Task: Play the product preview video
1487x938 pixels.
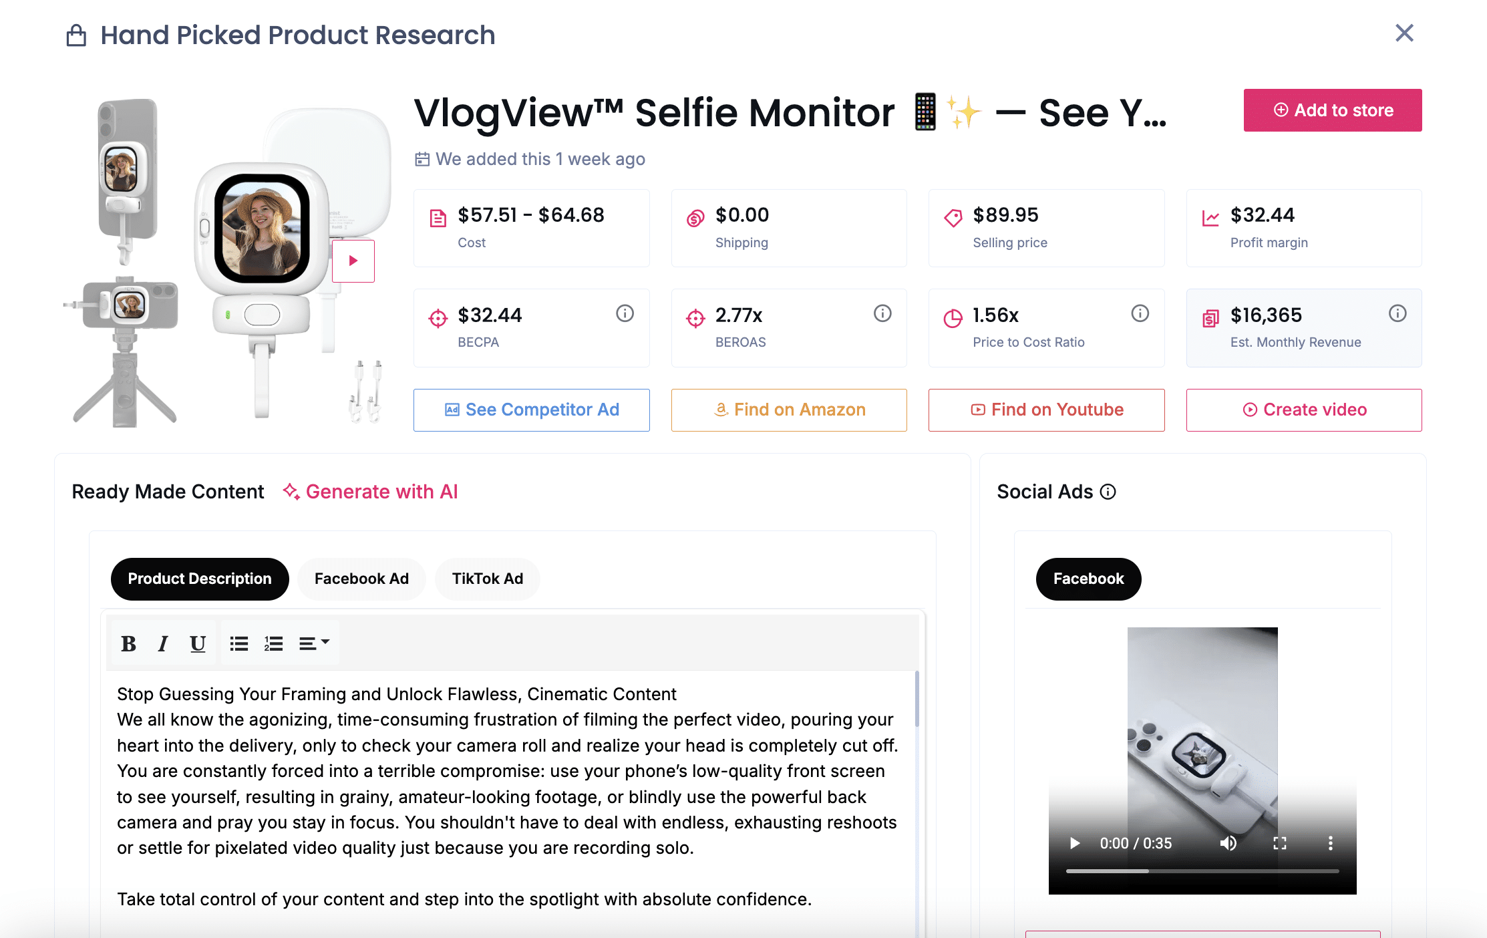Action: click(x=353, y=261)
